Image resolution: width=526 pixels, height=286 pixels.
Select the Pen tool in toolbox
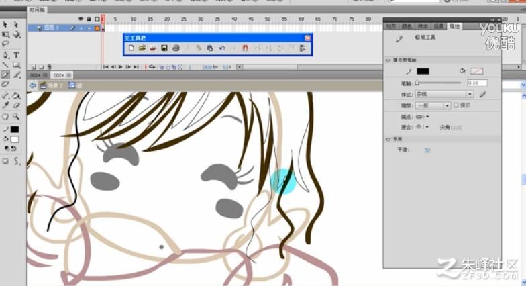pos(5,55)
